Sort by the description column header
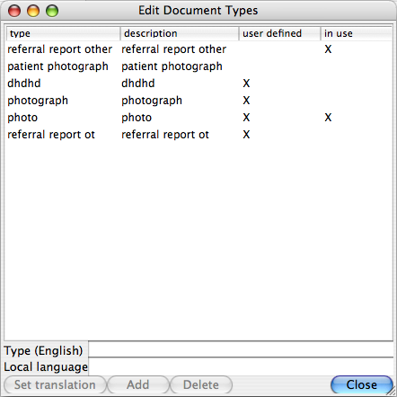 [x=179, y=33]
